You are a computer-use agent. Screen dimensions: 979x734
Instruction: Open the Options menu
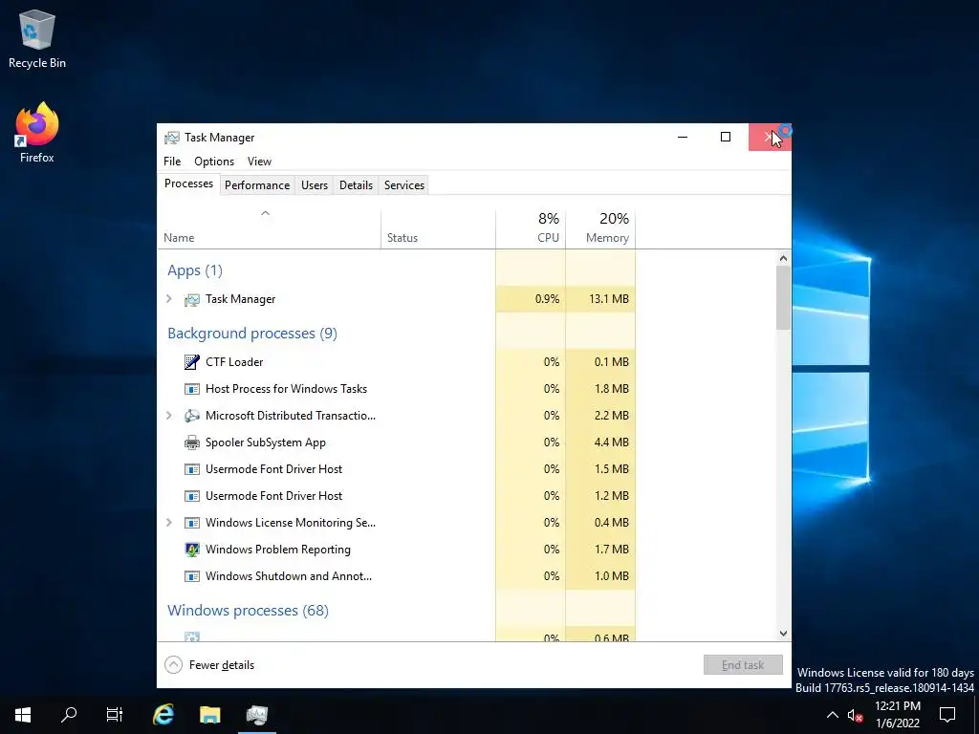(214, 161)
